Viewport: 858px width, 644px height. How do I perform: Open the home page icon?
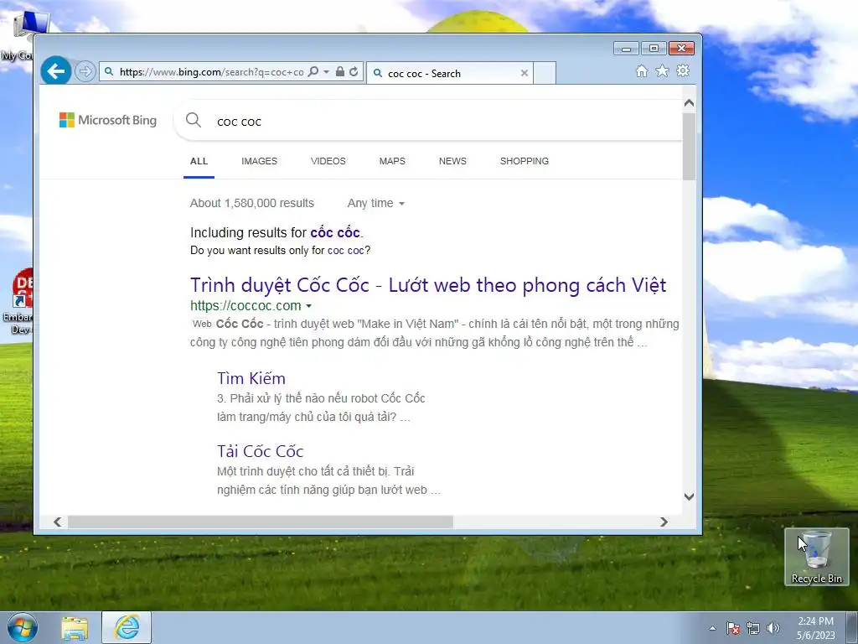(642, 70)
